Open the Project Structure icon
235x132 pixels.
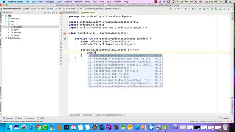(224, 9)
